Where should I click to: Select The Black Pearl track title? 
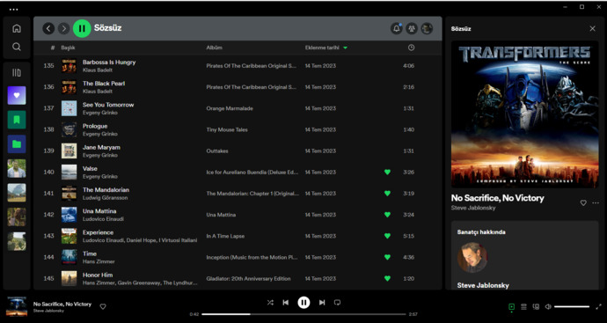(x=104, y=84)
